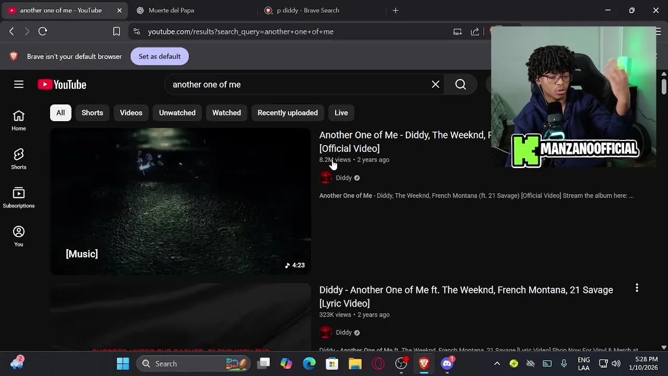
Task: Open Shorts in the sidebar
Action: pyautogui.click(x=19, y=159)
